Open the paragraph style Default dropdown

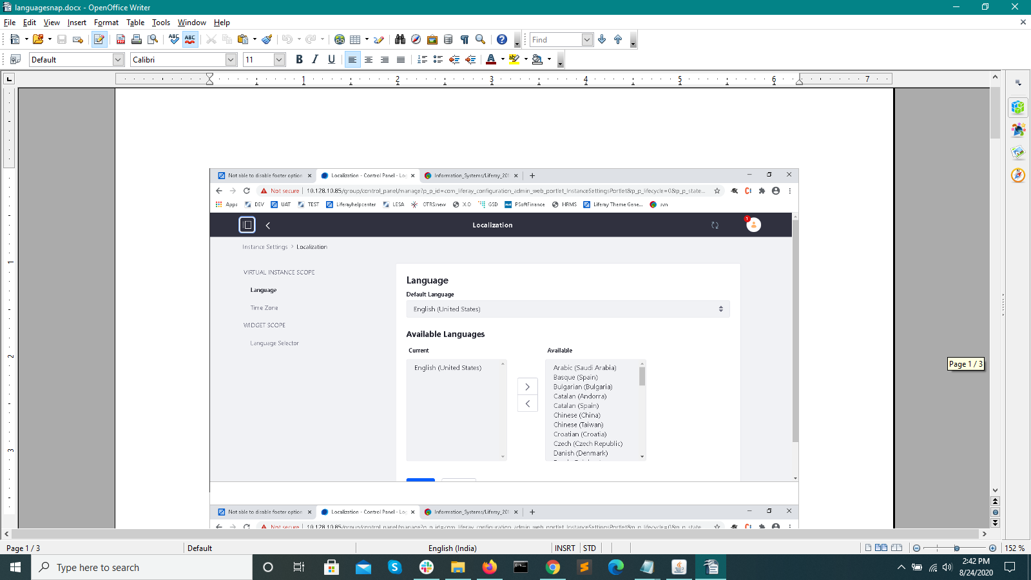coord(118,59)
